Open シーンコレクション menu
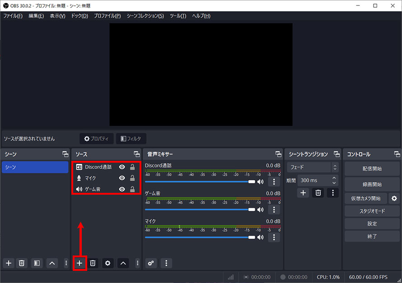Image resolution: width=402 pixels, height=283 pixels. (x=145, y=16)
